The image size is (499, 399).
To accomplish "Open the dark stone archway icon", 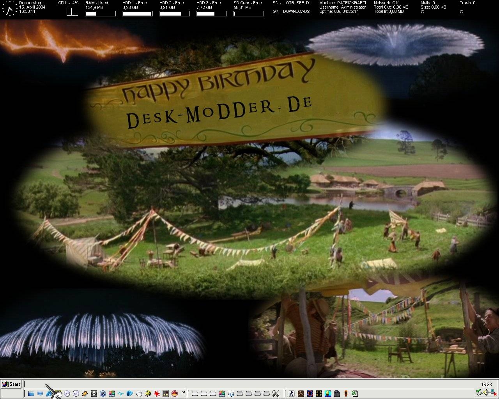I will coord(336,394).
